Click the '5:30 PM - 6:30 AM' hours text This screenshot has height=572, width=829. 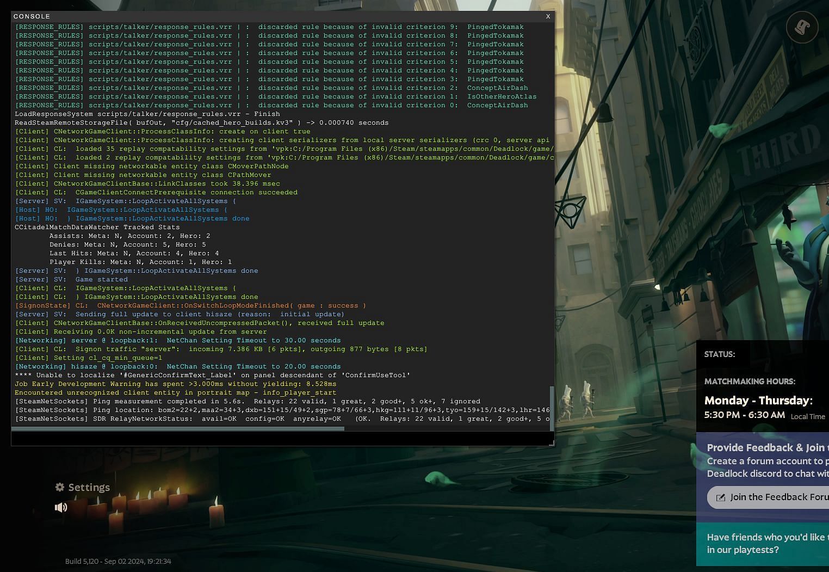click(745, 415)
